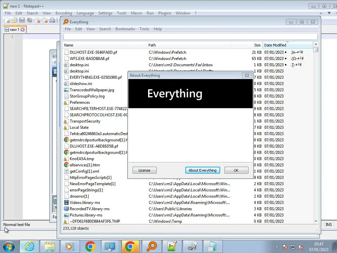Screen dimensions: 337x253
Task: Select Local State file
Action: tap(79, 127)
